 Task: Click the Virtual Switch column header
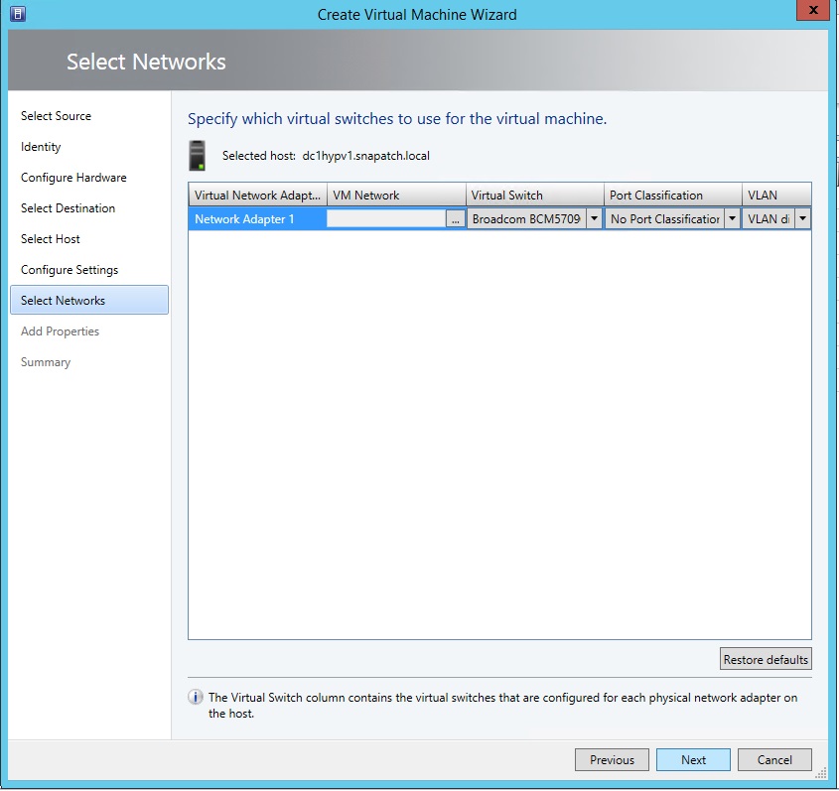(x=534, y=196)
